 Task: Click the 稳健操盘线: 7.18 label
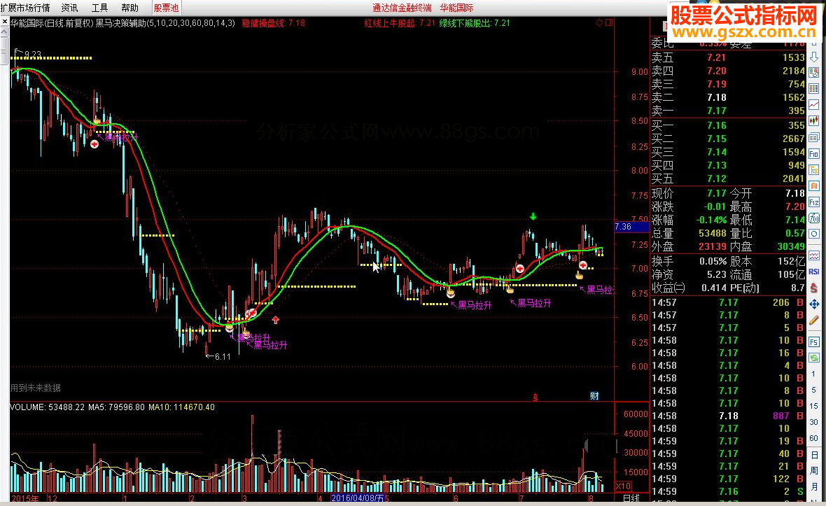coord(274,22)
